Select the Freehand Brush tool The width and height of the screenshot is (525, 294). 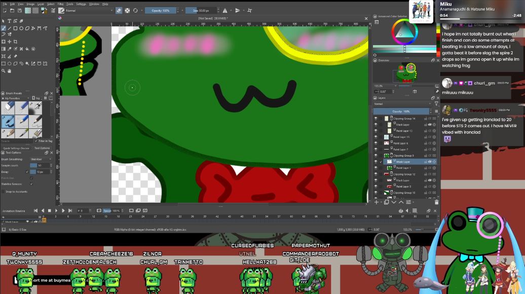pyautogui.click(x=4, y=28)
